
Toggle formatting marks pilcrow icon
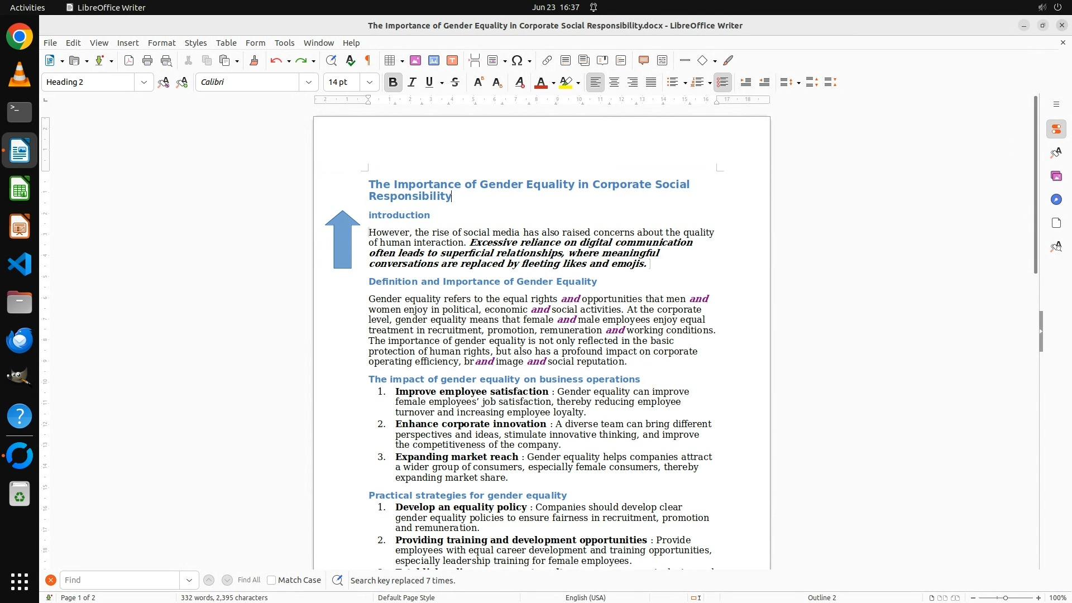(x=368, y=61)
